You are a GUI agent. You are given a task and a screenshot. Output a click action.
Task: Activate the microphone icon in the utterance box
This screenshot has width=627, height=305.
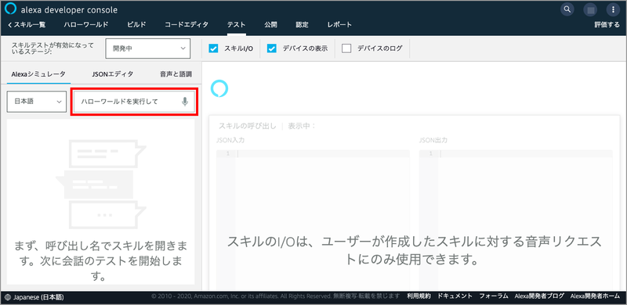click(185, 102)
